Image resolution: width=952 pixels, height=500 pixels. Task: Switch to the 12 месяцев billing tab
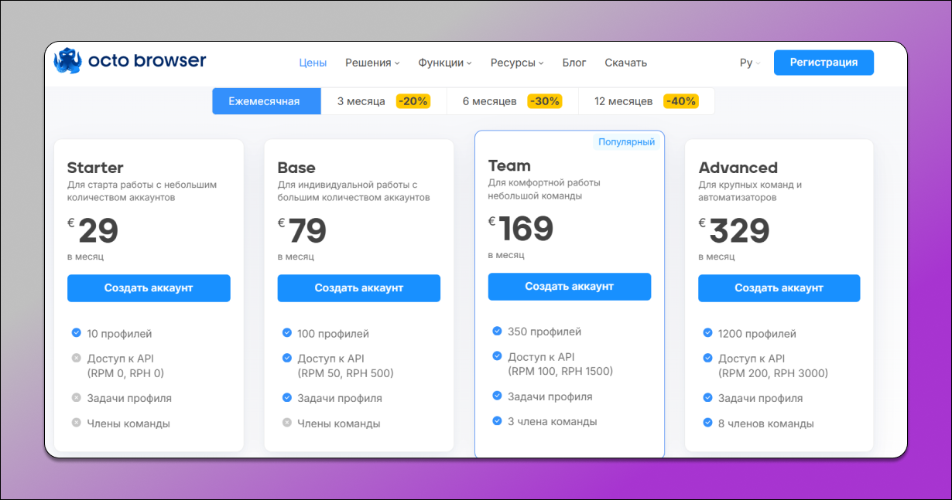coord(646,101)
